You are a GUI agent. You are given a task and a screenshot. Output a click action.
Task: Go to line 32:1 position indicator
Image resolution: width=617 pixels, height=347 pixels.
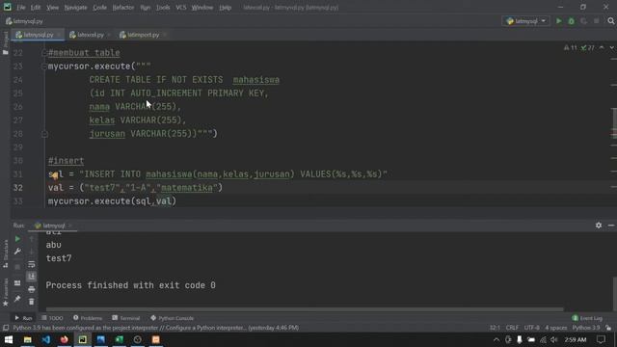pos(495,328)
